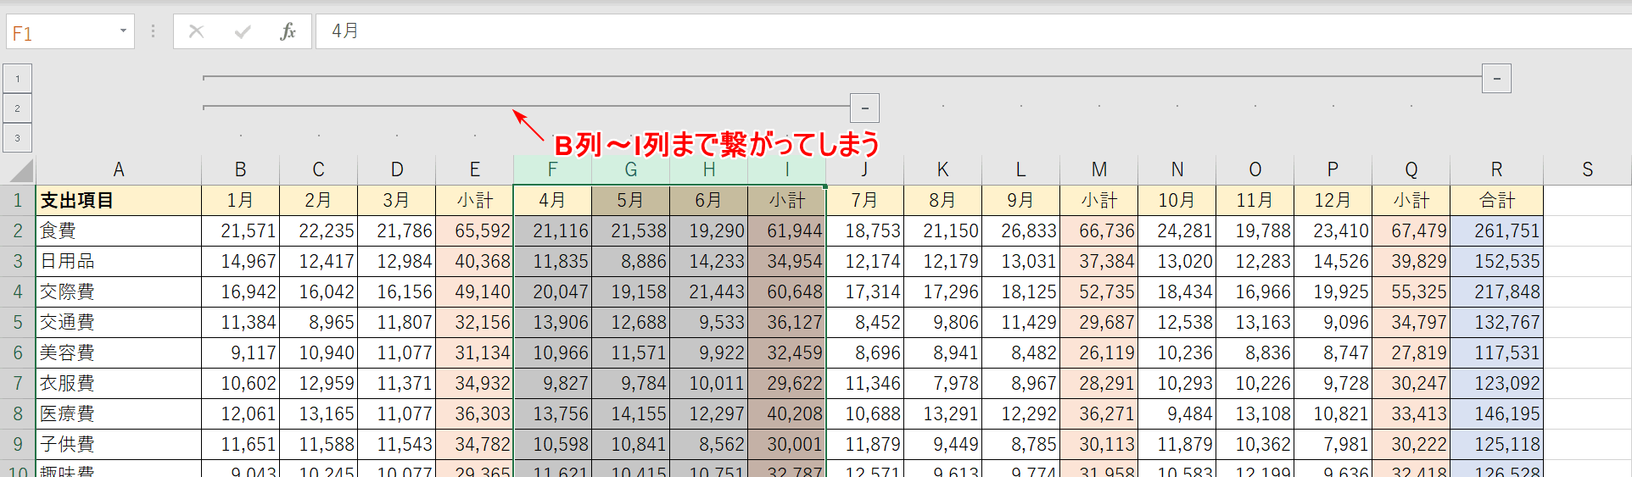Select row 1 header
Screen dimensions: 1632x477
click(18, 201)
